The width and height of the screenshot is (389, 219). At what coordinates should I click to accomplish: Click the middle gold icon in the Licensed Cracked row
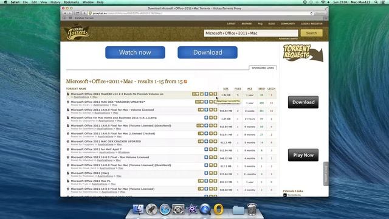point(211,134)
